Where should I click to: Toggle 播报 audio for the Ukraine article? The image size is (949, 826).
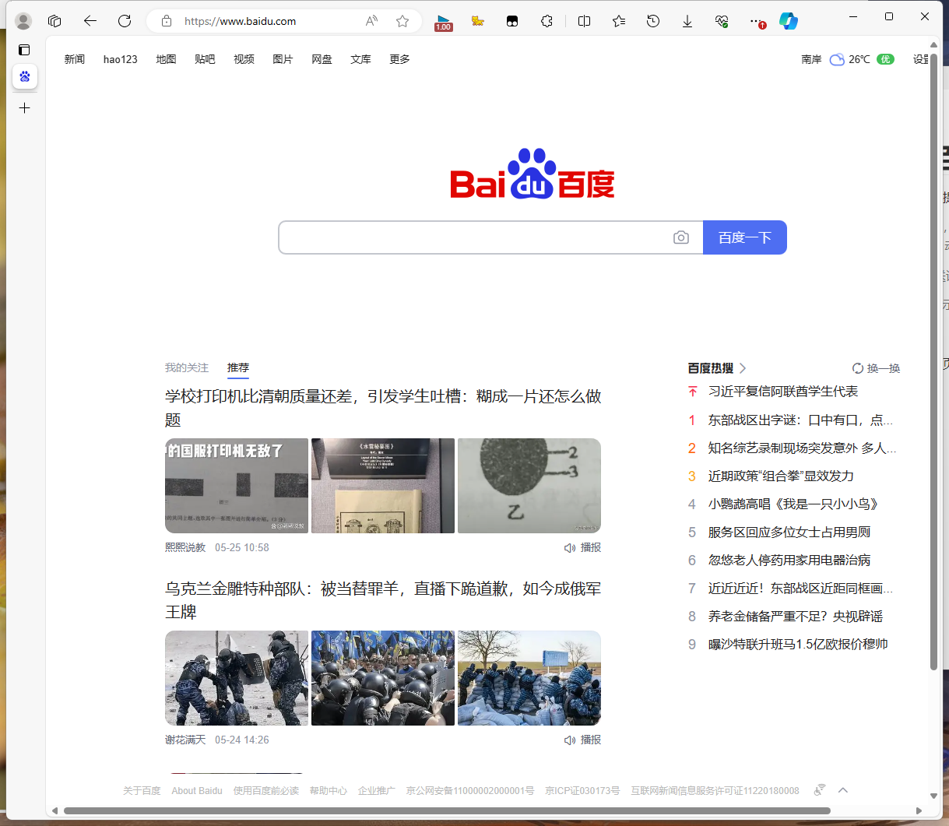(583, 740)
